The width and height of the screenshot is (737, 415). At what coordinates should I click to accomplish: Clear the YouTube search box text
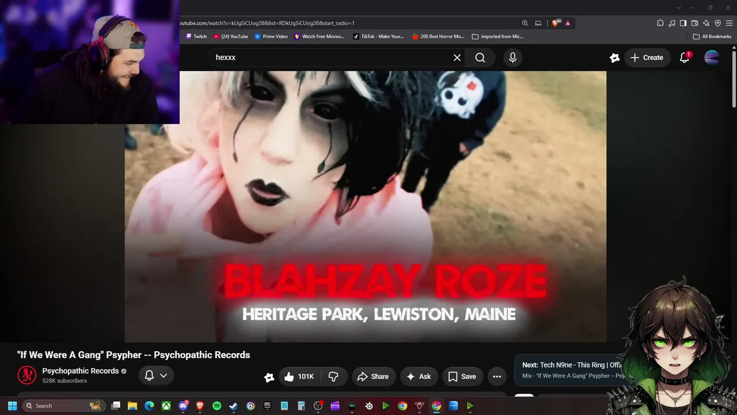pos(457,58)
